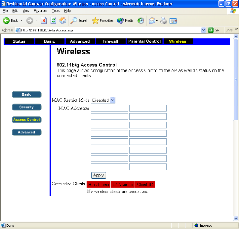Viewport: 239px width, 229px height.
Task: Click the Edit page icon in the toolbar
Action: click(x=173, y=21)
